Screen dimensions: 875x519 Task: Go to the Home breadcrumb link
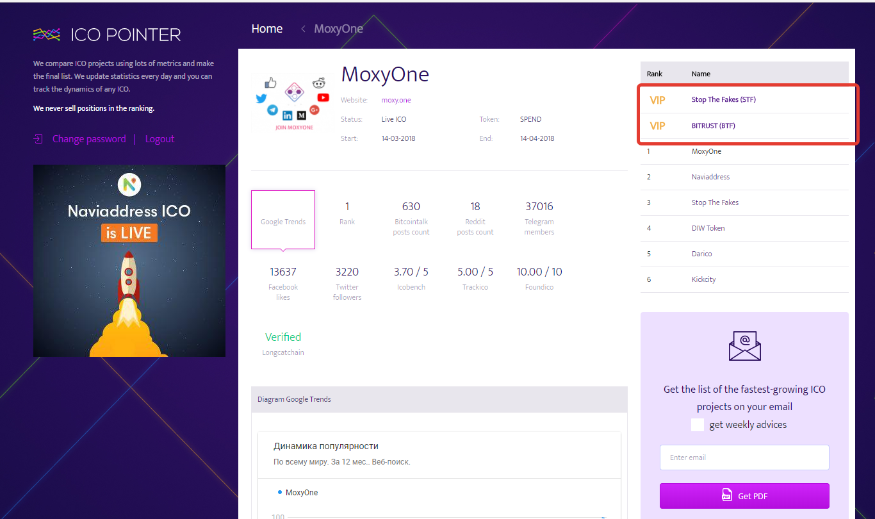coord(267,29)
